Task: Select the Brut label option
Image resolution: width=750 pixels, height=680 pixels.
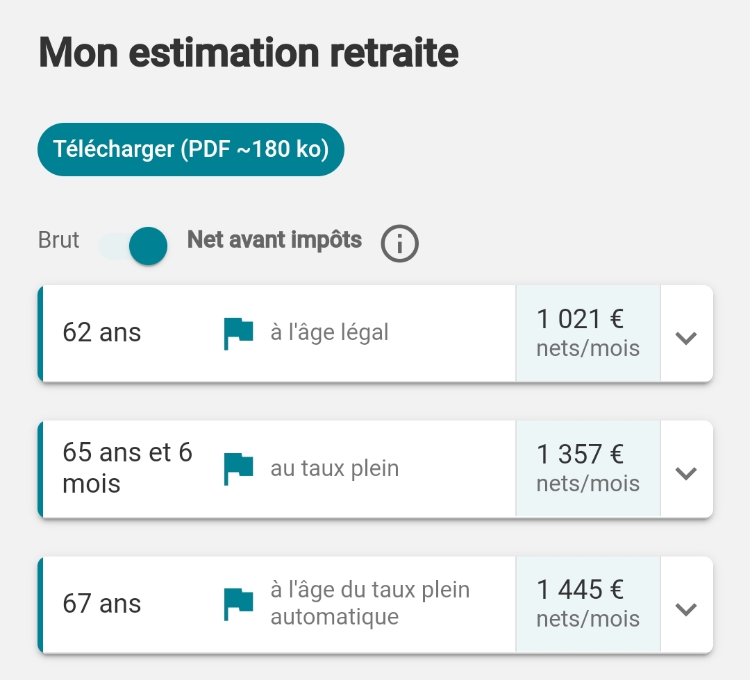Action: (x=59, y=240)
